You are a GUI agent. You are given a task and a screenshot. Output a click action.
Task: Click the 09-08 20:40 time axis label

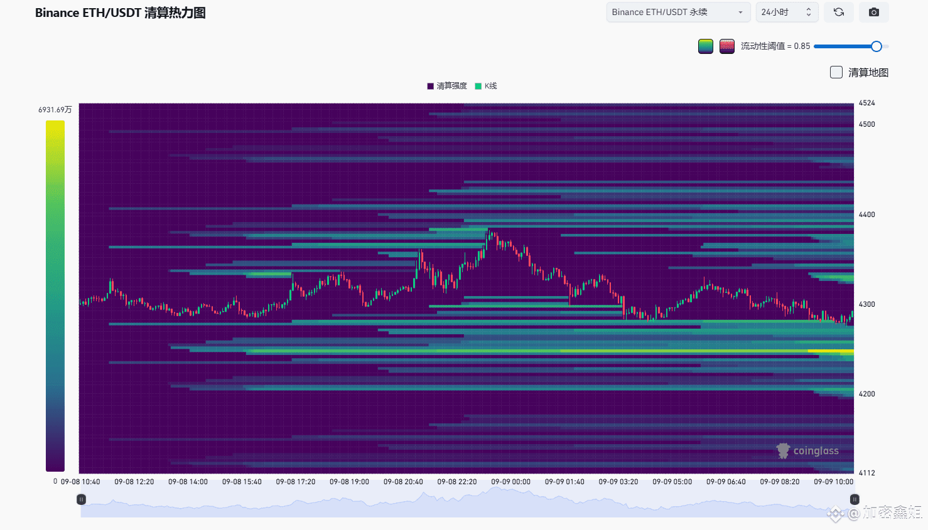[403, 482]
